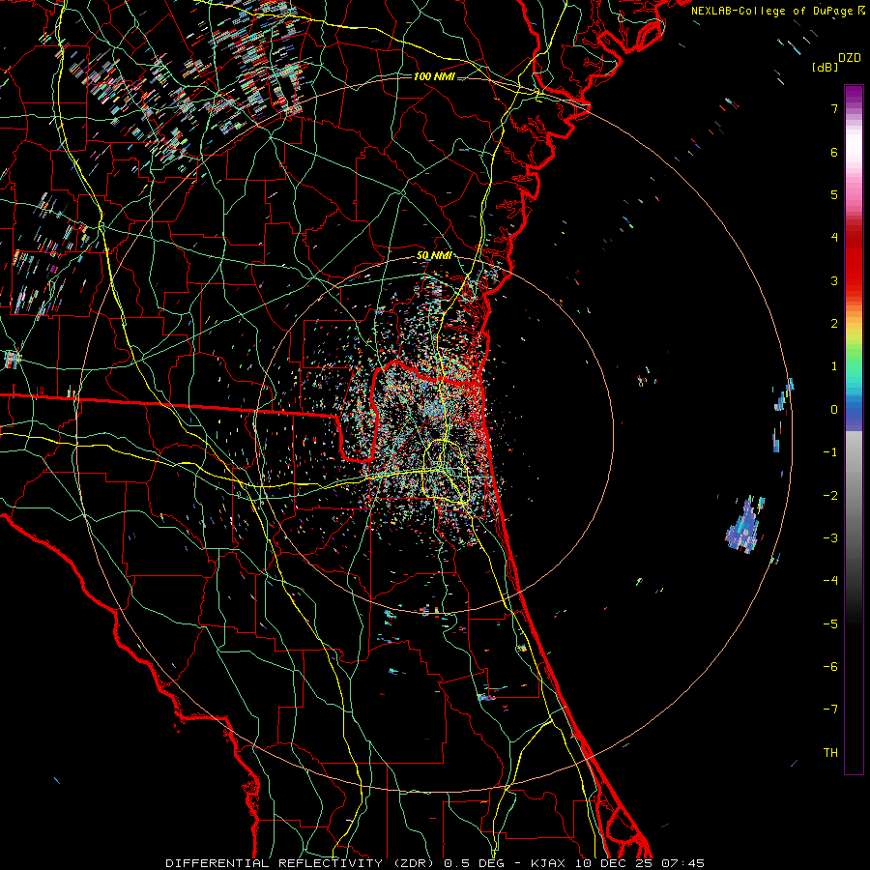Image resolution: width=870 pixels, height=870 pixels.
Task: Click the -2 value on color scale
Action: 830,496
